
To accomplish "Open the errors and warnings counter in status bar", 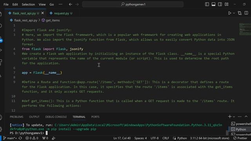I will tap(32, 138).
